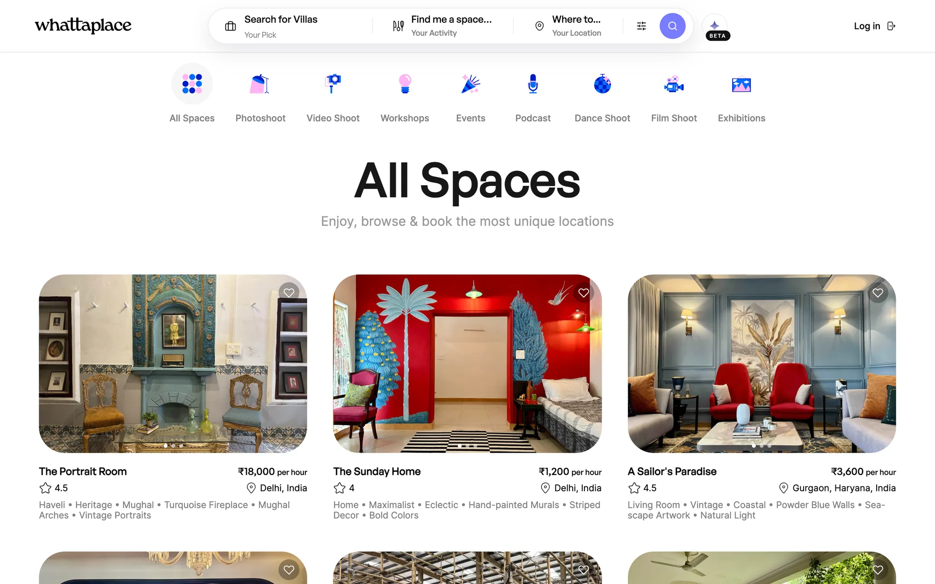Select the Workshops lightbulb icon

point(405,84)
